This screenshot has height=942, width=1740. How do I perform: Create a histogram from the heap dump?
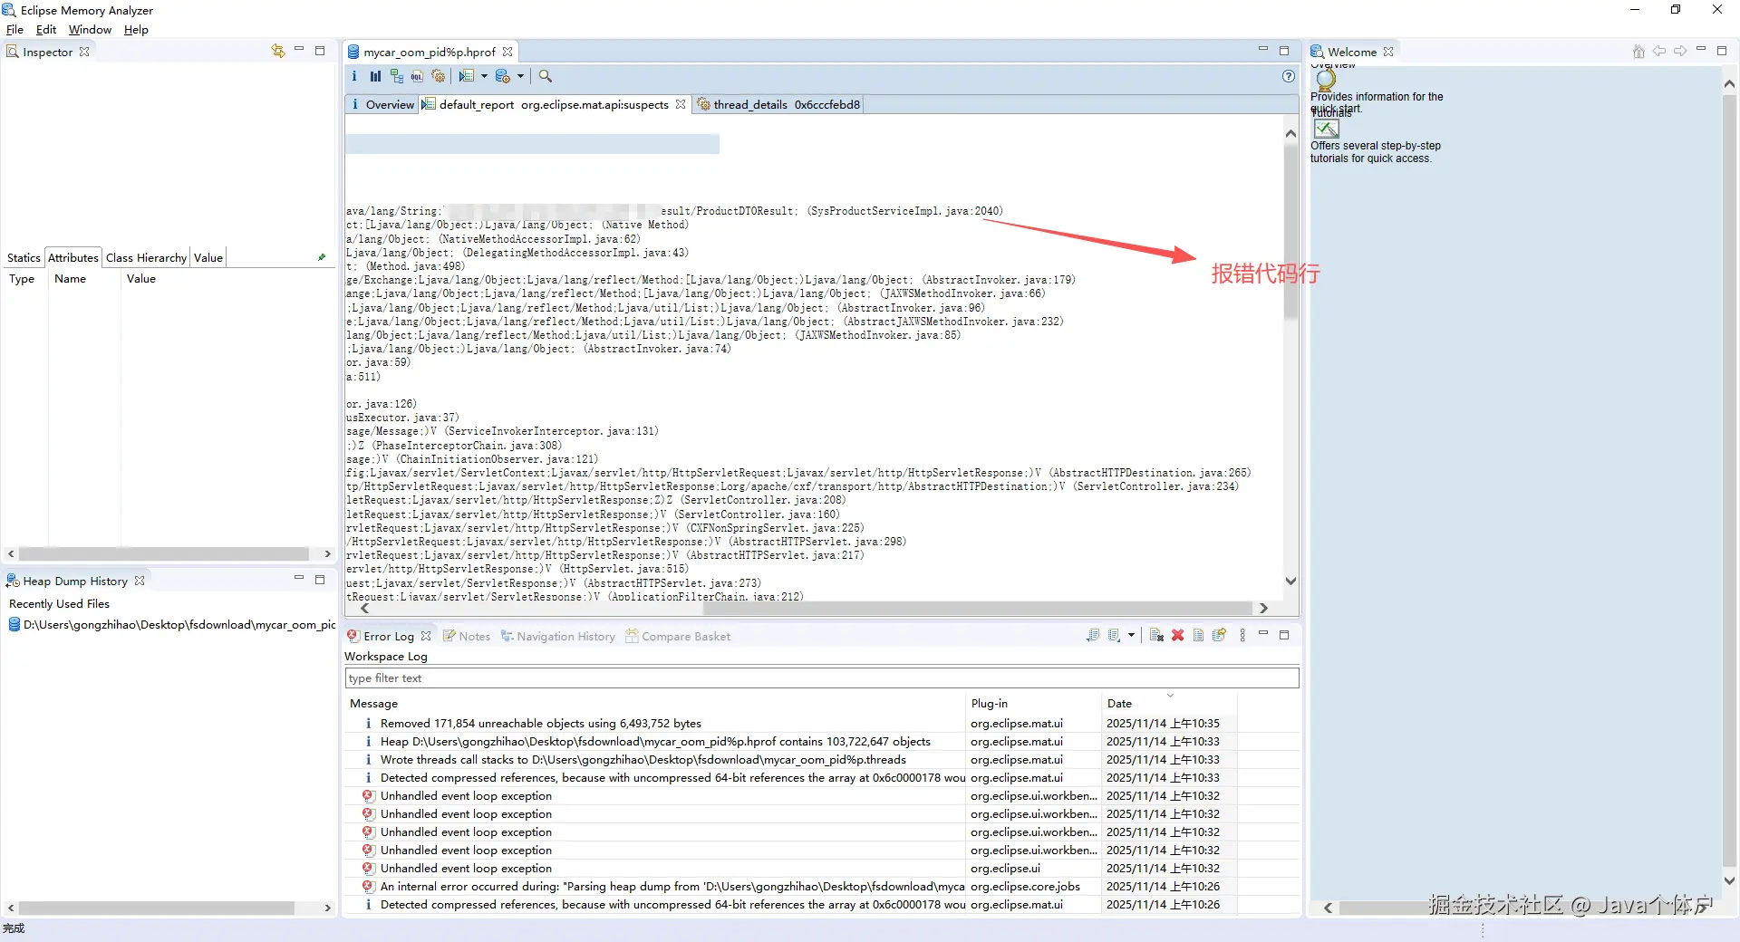375,76
